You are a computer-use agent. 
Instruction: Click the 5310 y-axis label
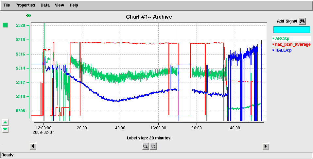20,97
